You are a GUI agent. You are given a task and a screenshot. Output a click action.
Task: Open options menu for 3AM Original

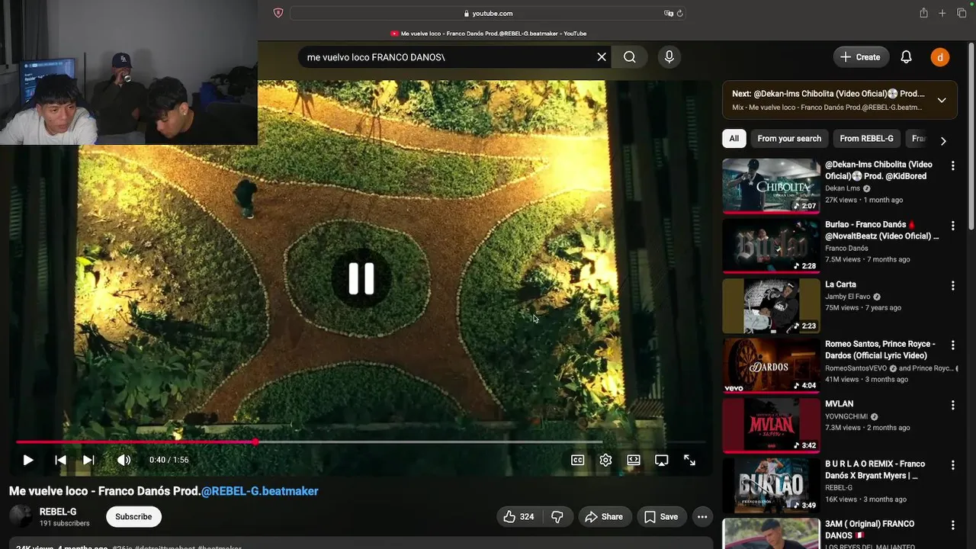pyautogui.click(x=952, y=525)
